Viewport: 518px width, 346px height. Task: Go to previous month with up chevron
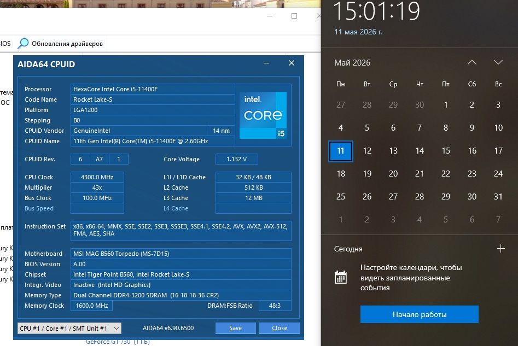[x=472, y=62]
